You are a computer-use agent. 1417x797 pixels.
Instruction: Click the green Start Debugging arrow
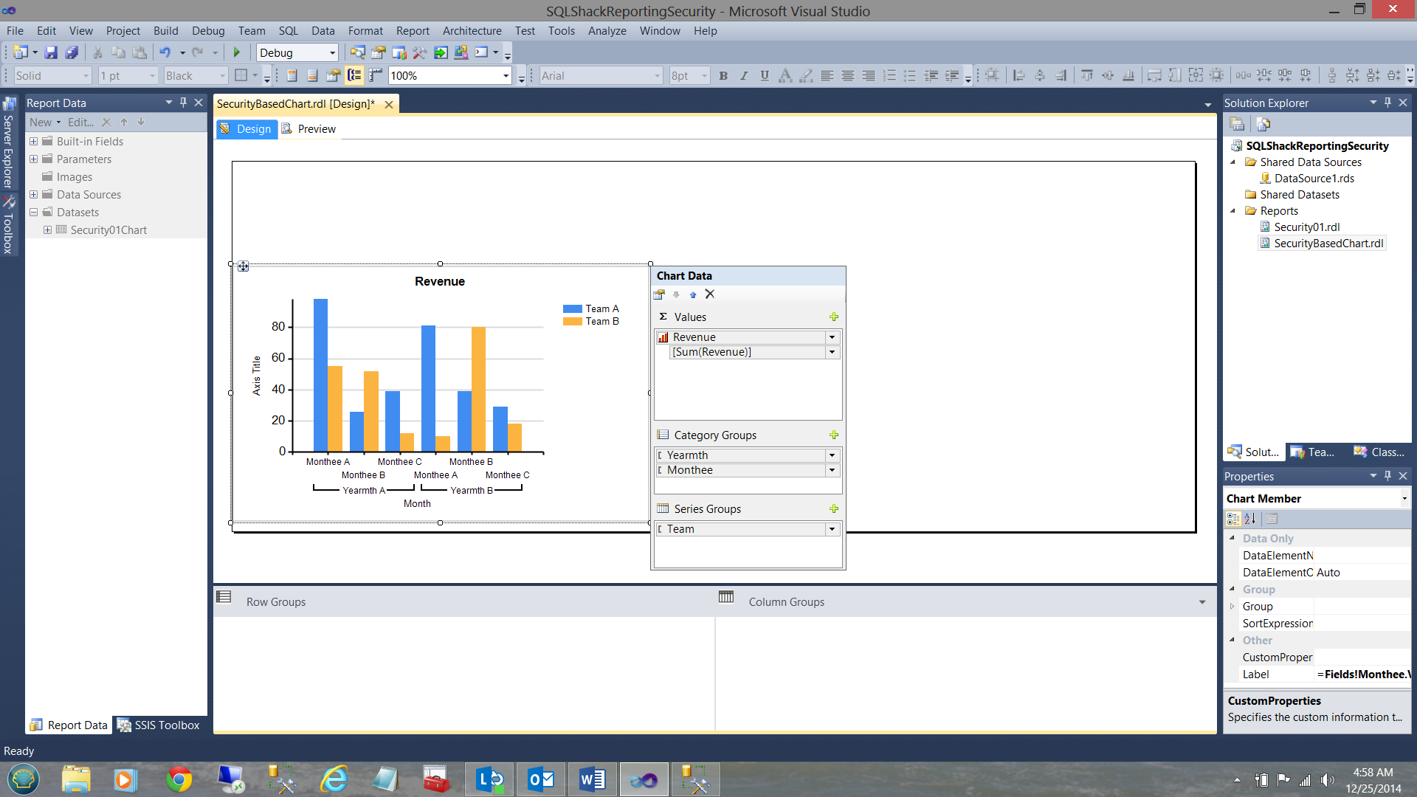point(237,52)
